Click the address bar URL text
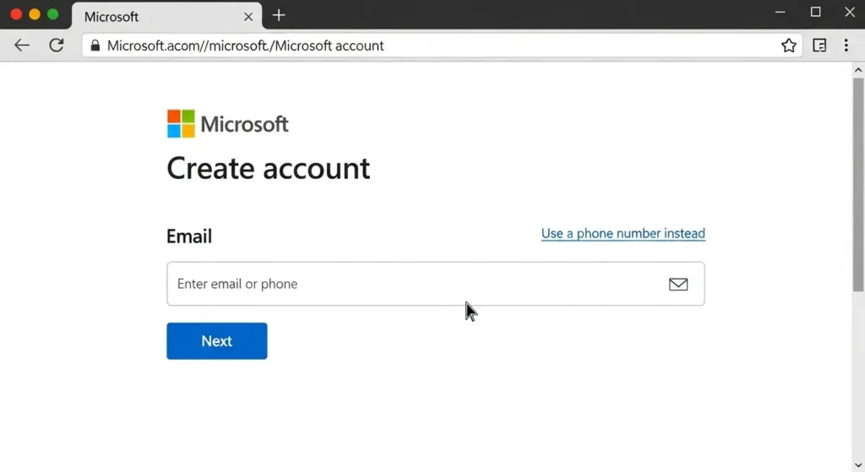Screen dimensions: 865x472 coord(245,46)
